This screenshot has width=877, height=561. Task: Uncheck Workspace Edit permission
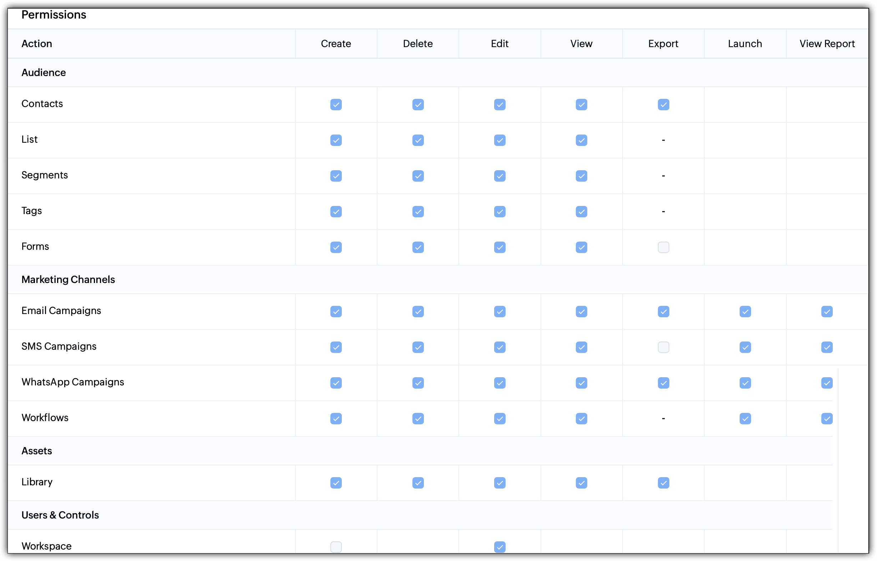(500, 547)
